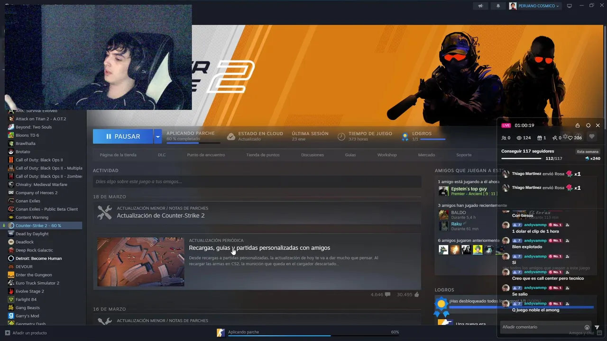
Task: Open friend Epstein's top guy profile
Action: [x=469, y=189]
